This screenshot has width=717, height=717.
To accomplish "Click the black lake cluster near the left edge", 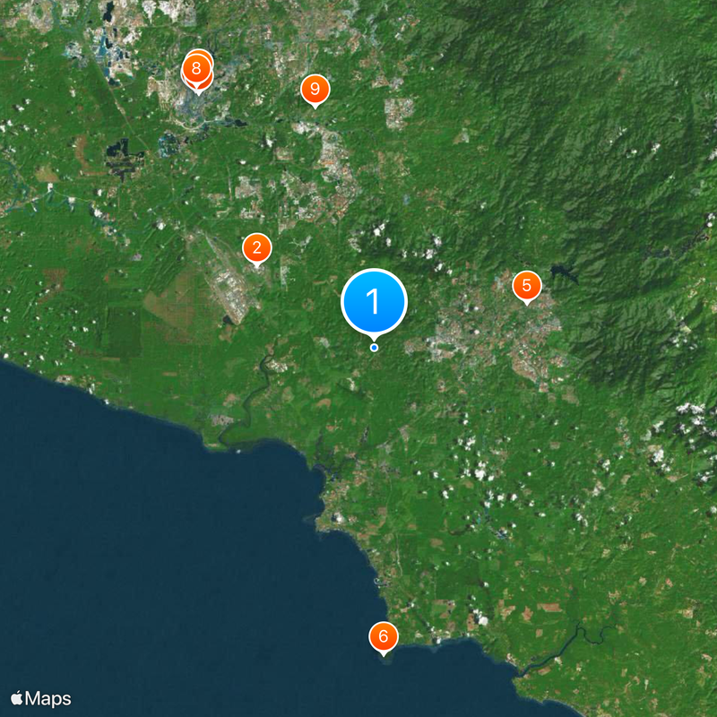I will coord(121,157).
